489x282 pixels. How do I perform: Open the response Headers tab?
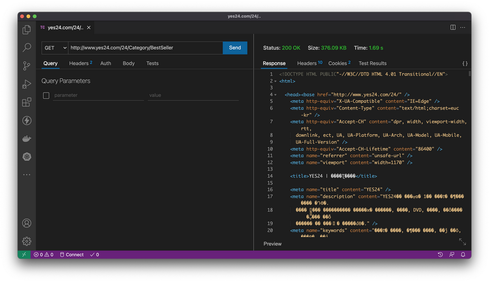[x=310, y=63]
